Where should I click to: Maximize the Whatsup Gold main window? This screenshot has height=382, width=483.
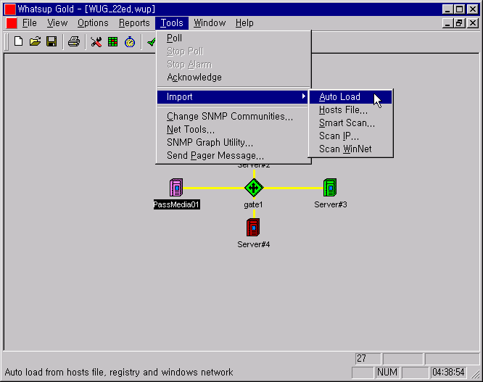460,9
